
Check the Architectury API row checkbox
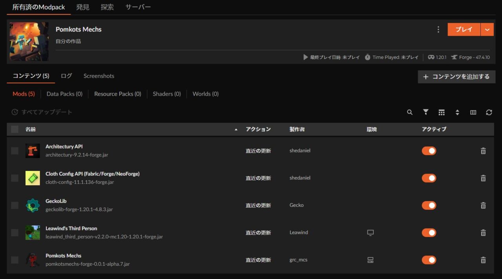15,151
